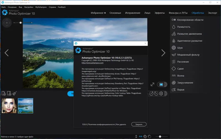The width and height of the screenshot is (221, 139).
Task: Open the Основные menu bar item
Action: coord(12,7)
